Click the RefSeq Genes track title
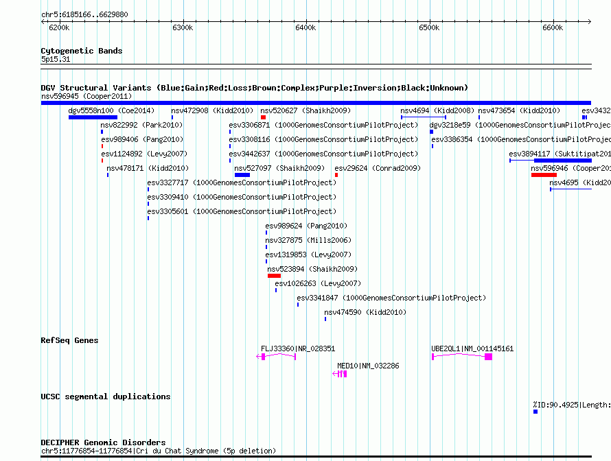The width and height of the screenshot is (611, 461). coord(69,340)
